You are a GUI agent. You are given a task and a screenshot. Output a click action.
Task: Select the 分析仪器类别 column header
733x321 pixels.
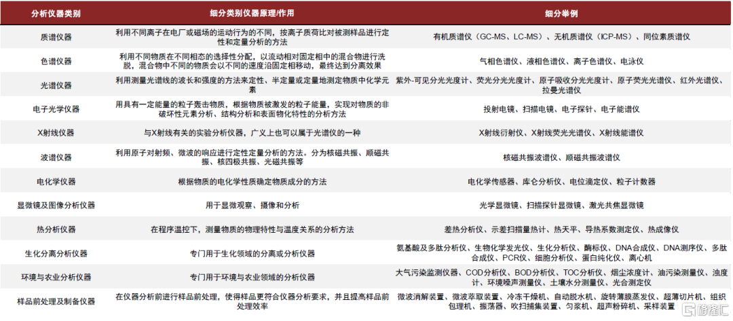click(56, 14)
